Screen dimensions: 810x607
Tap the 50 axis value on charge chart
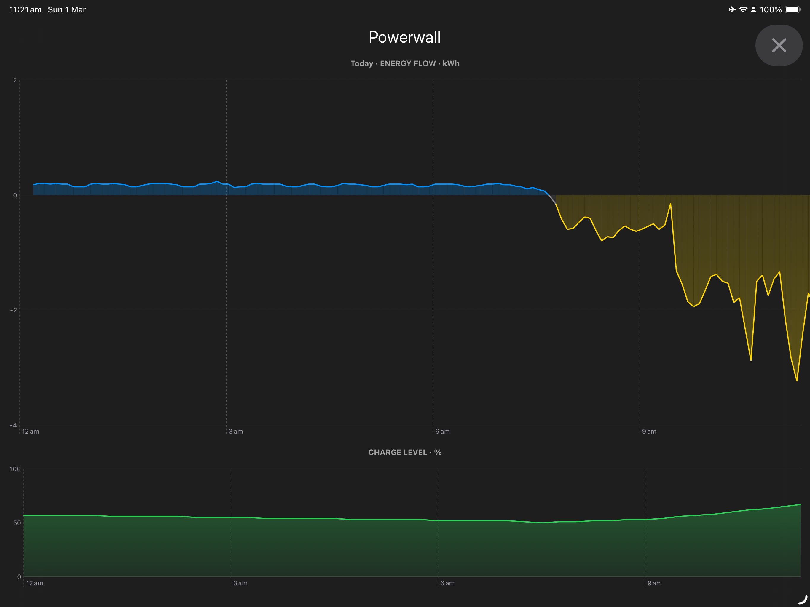coord(17,523)
